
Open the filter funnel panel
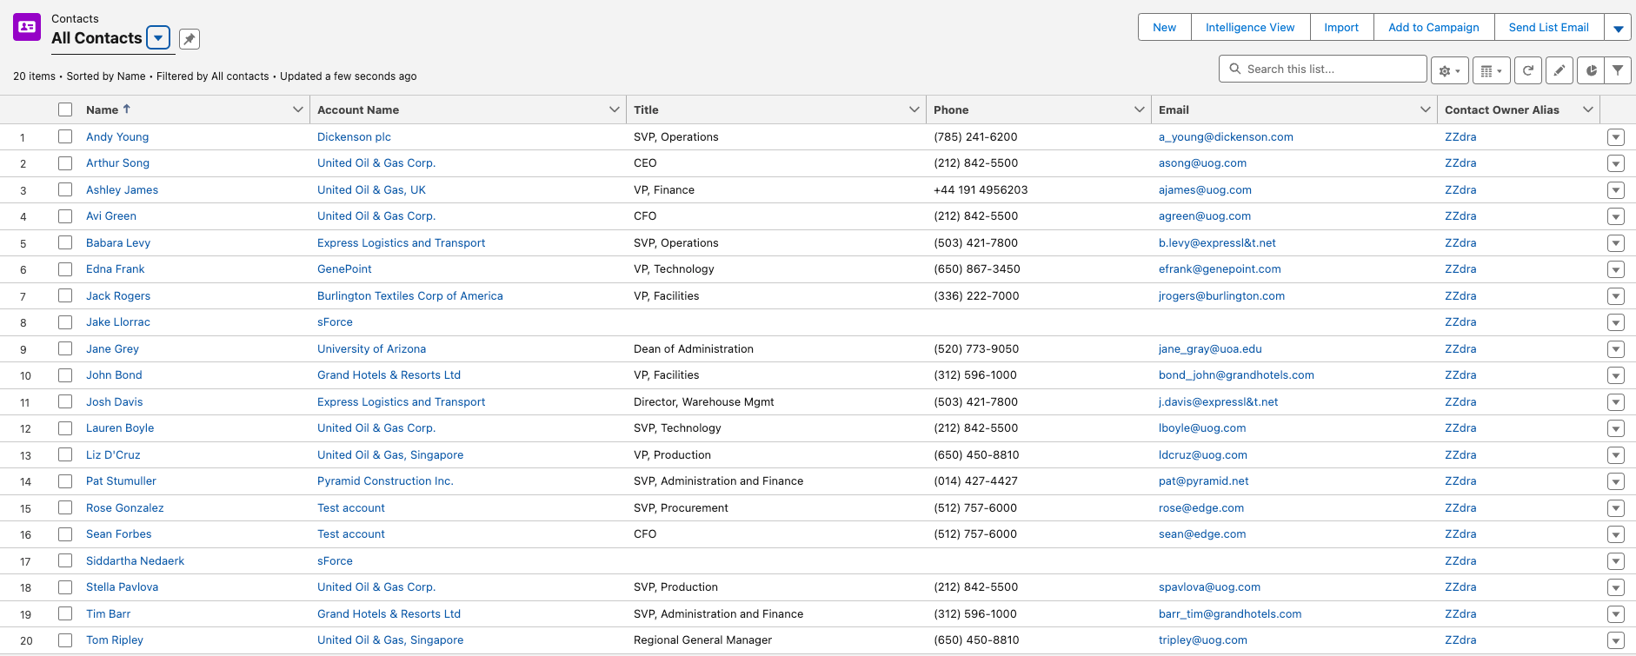point(1617,70)
